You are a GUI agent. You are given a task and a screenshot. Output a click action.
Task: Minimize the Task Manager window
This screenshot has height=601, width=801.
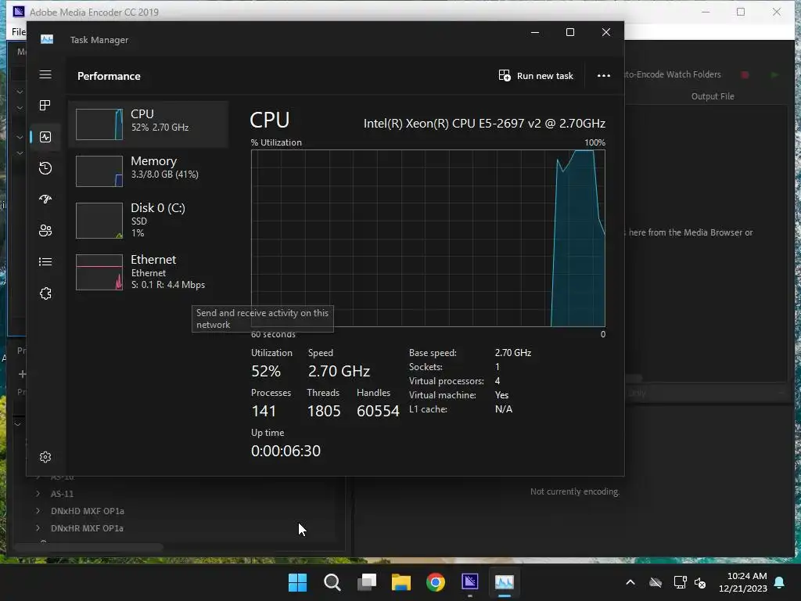pos(535,32)
